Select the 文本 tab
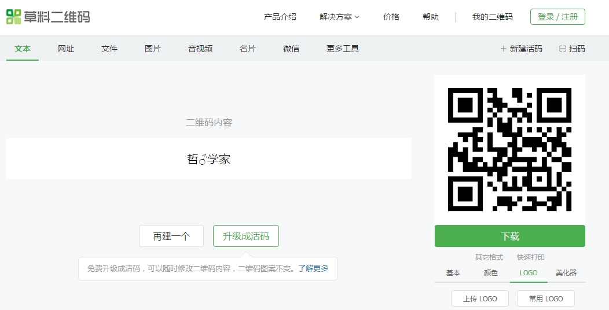This screenshot has width=609, height=310. 23,49
